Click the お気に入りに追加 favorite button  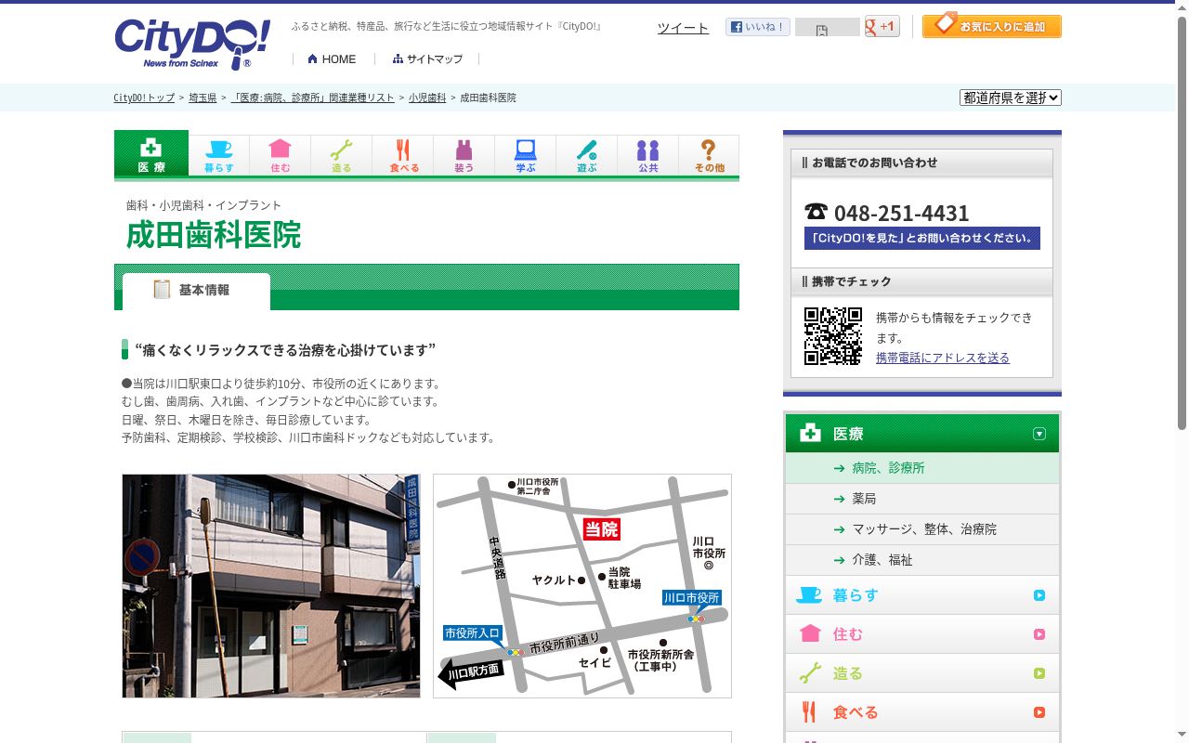992,25
